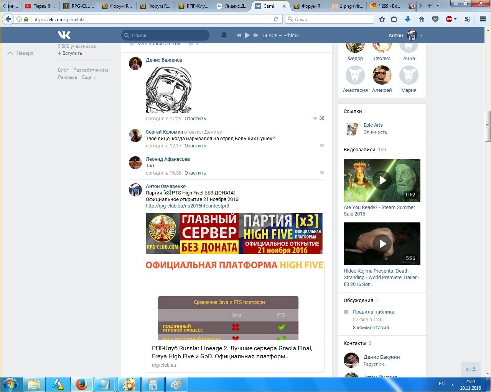The width and height of the screenshot is (491, 392).
Task: Open the Firefox downloads panel
Action: 408,19
